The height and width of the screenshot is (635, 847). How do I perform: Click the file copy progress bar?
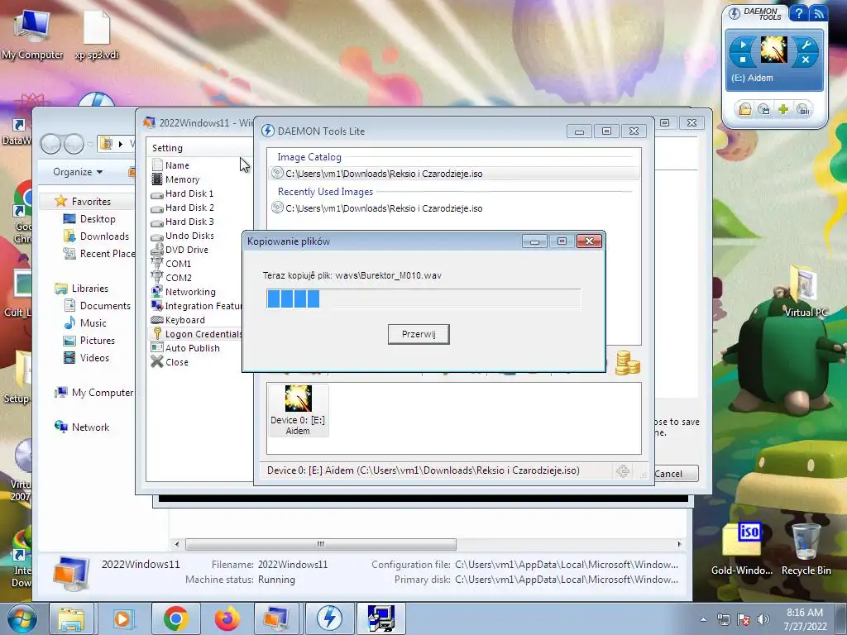pyautogui.click(x=423, y=298)
